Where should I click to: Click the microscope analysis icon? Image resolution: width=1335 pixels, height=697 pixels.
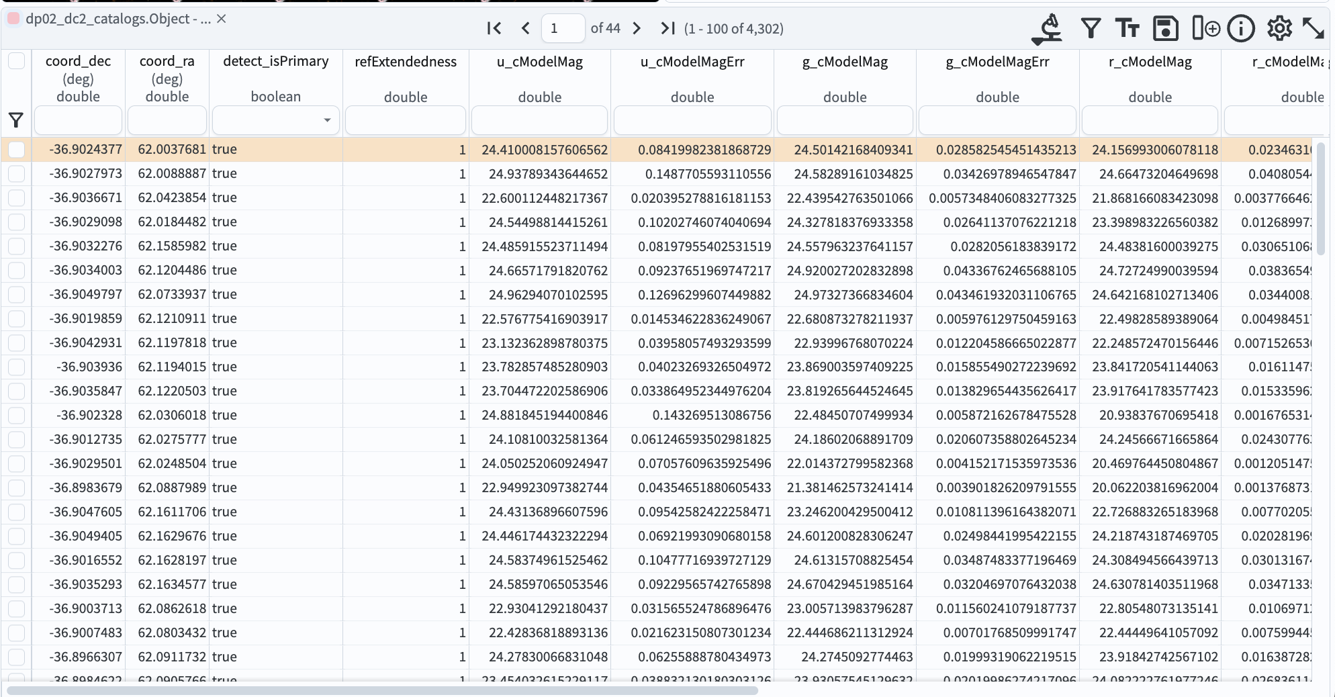point(1047,28)
